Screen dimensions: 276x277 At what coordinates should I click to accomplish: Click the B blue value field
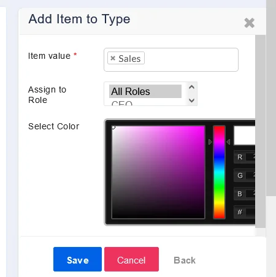click(x=250, y=194)
